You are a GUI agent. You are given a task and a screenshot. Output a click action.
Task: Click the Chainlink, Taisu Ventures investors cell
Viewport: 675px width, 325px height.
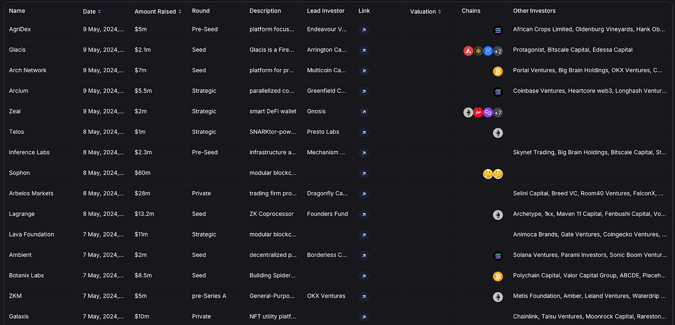click(590, 316)
